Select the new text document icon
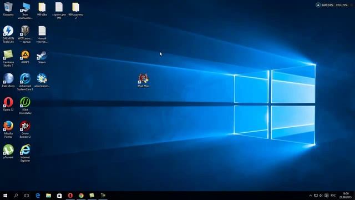 pyautogui.click(x=42, y=34)
